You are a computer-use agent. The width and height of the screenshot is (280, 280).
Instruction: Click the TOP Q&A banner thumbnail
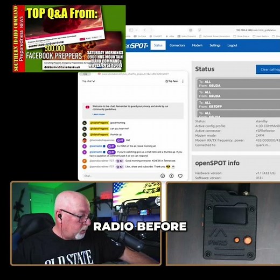(69, 38)
